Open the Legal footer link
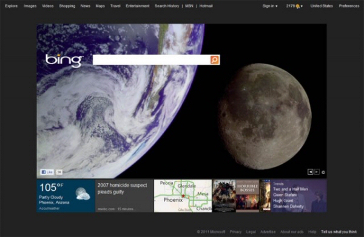The image size is (364, 237). point(251,232)
